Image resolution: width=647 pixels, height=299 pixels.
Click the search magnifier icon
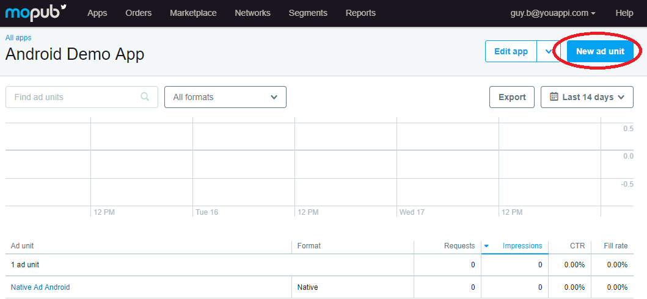pos(145,96)
